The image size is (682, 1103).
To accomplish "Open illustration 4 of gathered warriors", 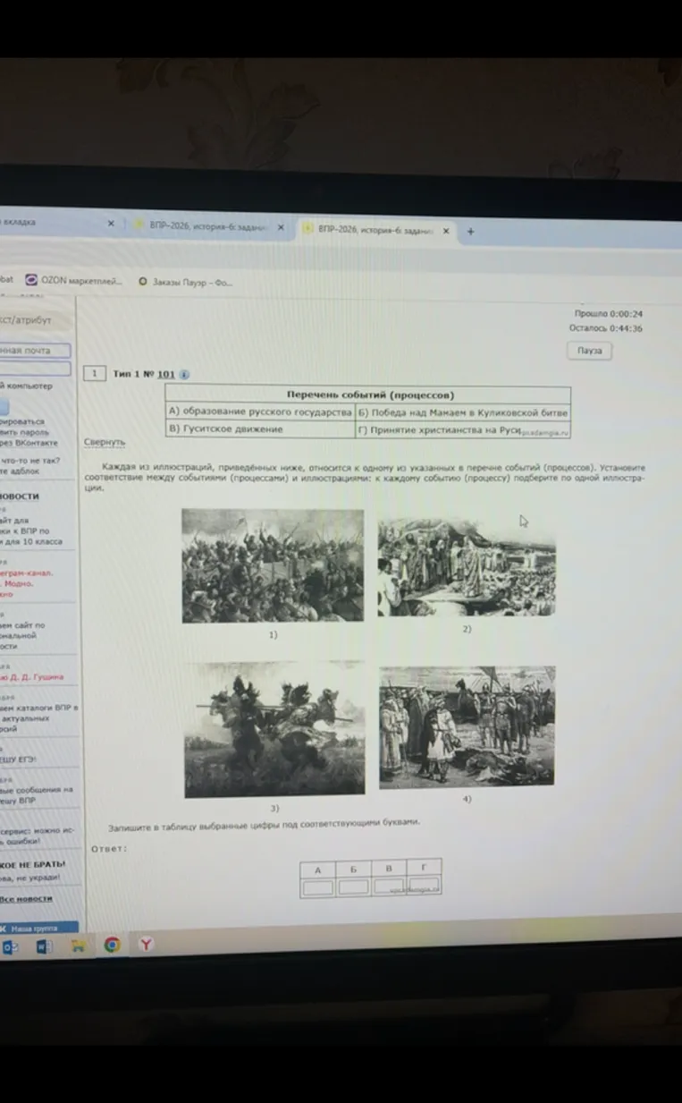I will pyautogui.click(x=467, y=726).
